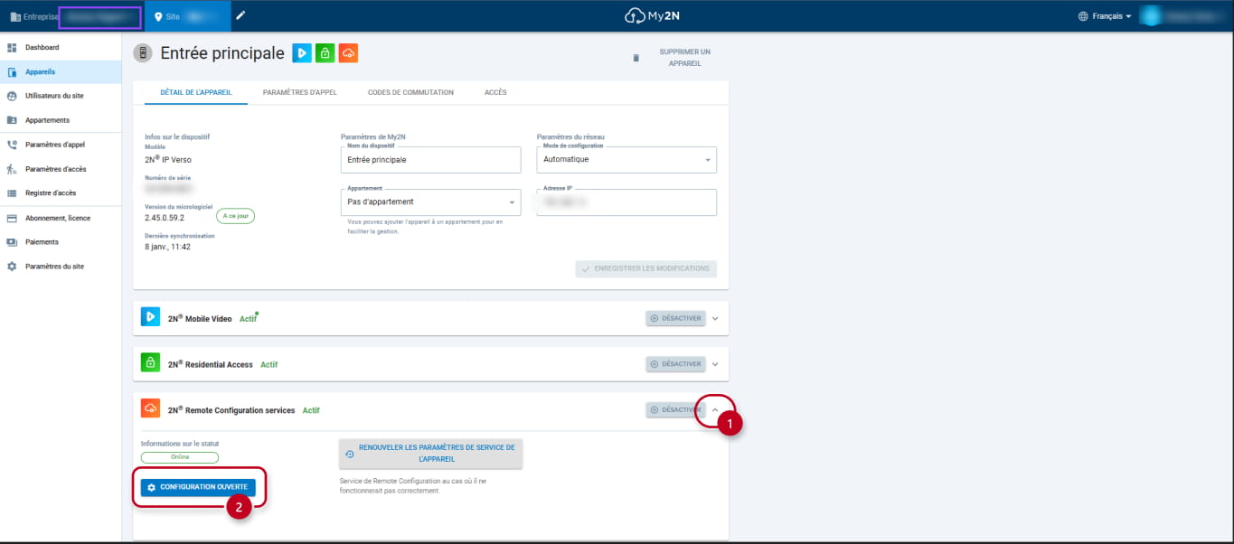Click the Abonnement card icon
Image resolution: width=1234 pixels, height=544 pixels.
pyautogui.click(x=12, y=218)
